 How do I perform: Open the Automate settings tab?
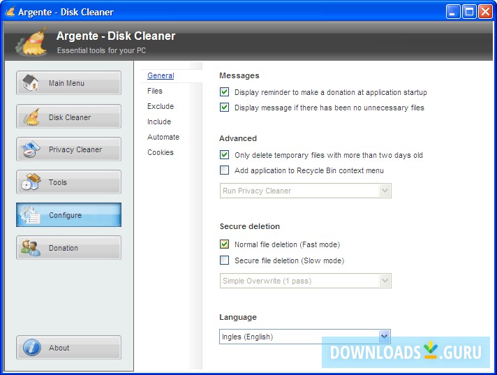click(x=163, y=137)
